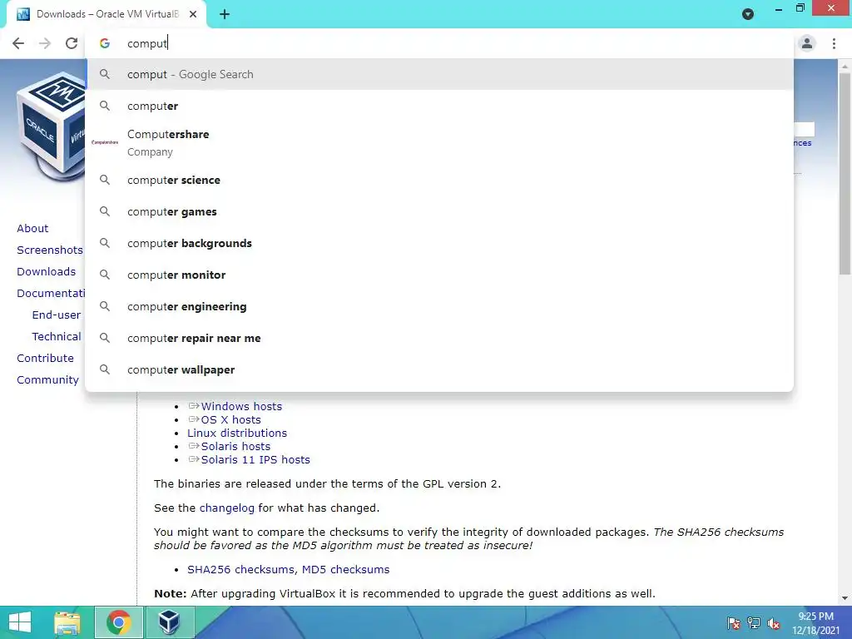Click the Solaris 11 IPS hosts link
The height and width of the screenshot is (639, 852).
pyautogui.click(x=255, y=459)
